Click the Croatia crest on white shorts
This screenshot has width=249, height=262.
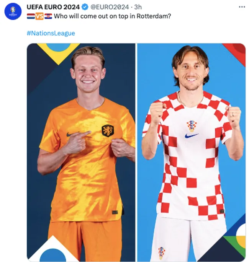(x=162, y=253)
